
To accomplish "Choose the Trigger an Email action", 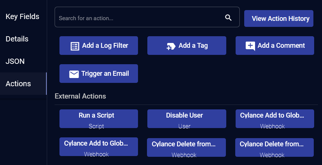I will pyautogui.click(x=99, y=74).
